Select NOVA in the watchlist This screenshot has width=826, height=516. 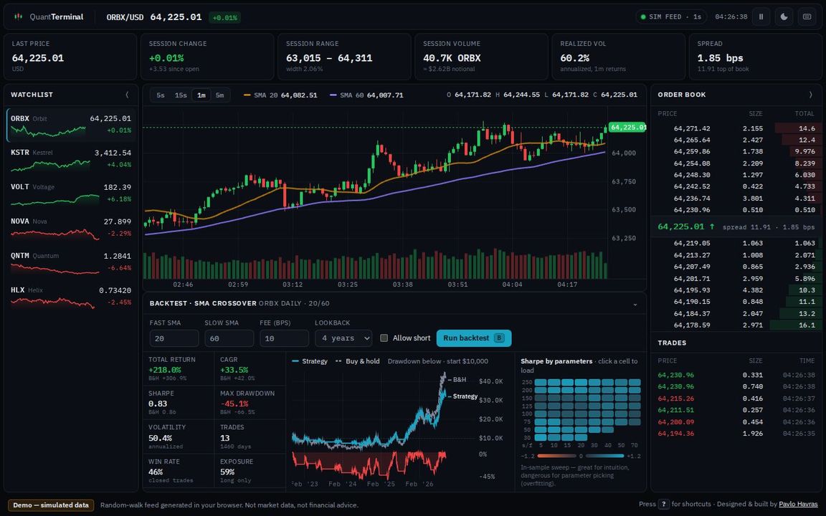pos(71,229)
